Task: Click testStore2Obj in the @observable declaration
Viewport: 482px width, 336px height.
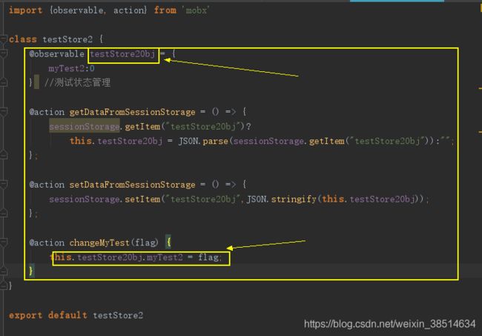Action: pos(122,54)
